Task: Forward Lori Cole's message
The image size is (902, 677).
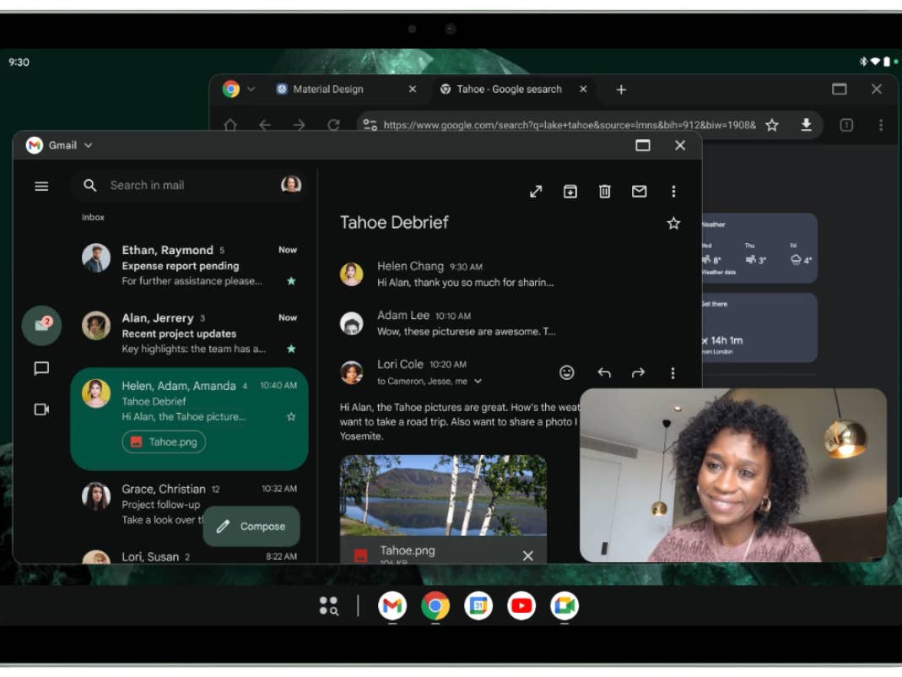Action: pos(638,373)
